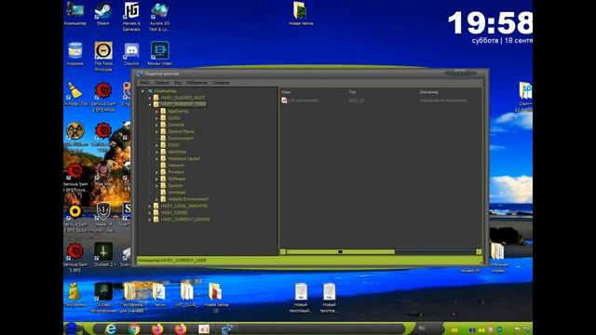The height and width of the screenshot is (335, 596).
Task: Select the Console key
Action: coord(176,125)
